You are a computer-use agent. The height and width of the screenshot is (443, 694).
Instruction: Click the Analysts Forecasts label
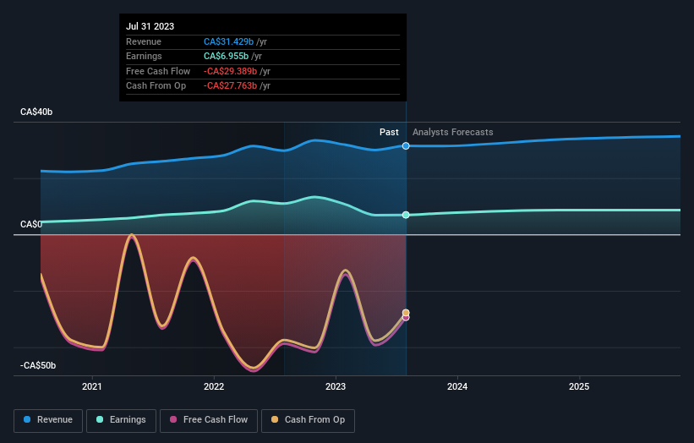tap(453, 132)
